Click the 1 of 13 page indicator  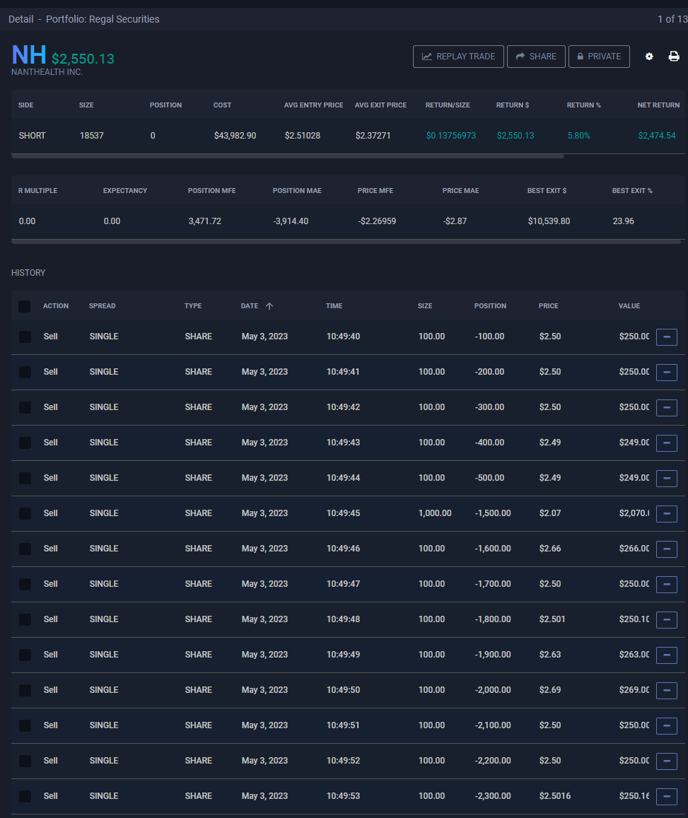tap(672, 19)
